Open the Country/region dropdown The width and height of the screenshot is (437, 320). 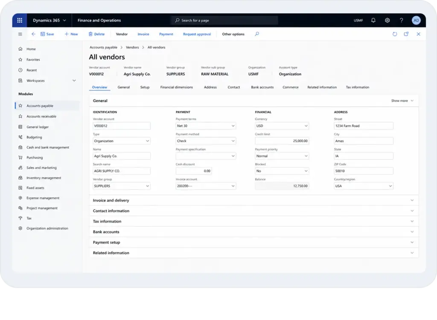(x=364, y=186)
